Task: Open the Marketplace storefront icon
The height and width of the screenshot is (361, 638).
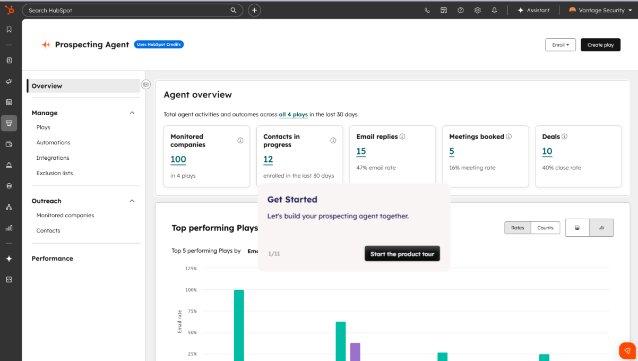Action: pyautogui.click(x=444, y=10)
